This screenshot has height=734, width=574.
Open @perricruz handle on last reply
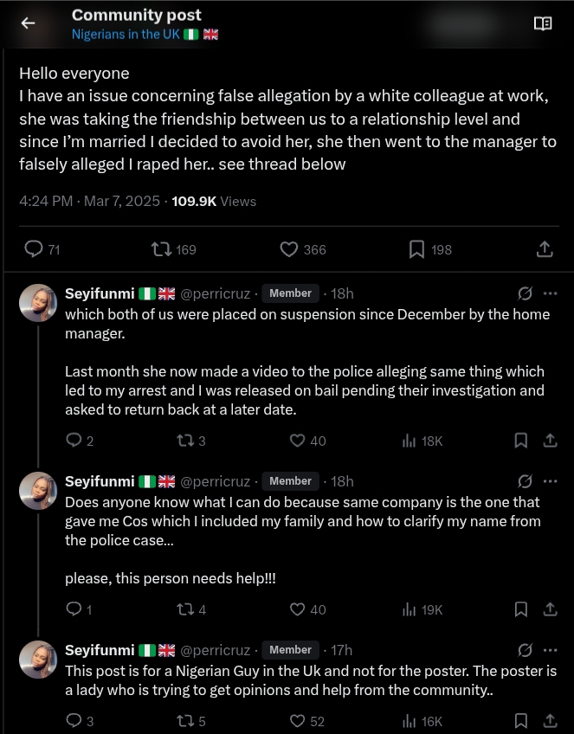pos(215,650)
